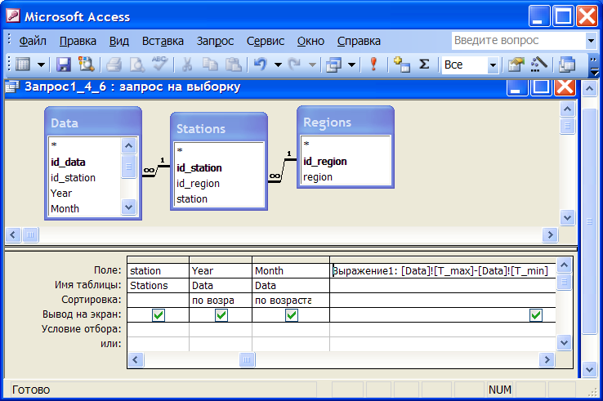Click design grid horizontal scrollbar thumb
This screenshot has width=603, height=401.
(x=247, y=360)
